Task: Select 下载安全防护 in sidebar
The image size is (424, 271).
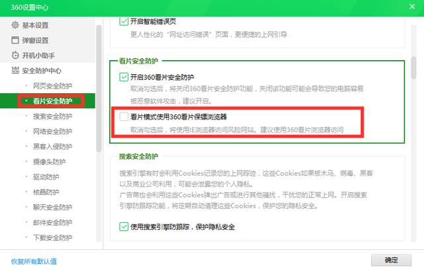Action: [48, 237]
